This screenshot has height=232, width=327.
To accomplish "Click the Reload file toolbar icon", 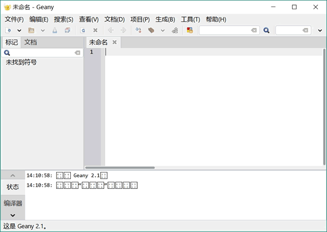I will click(83, 31).
